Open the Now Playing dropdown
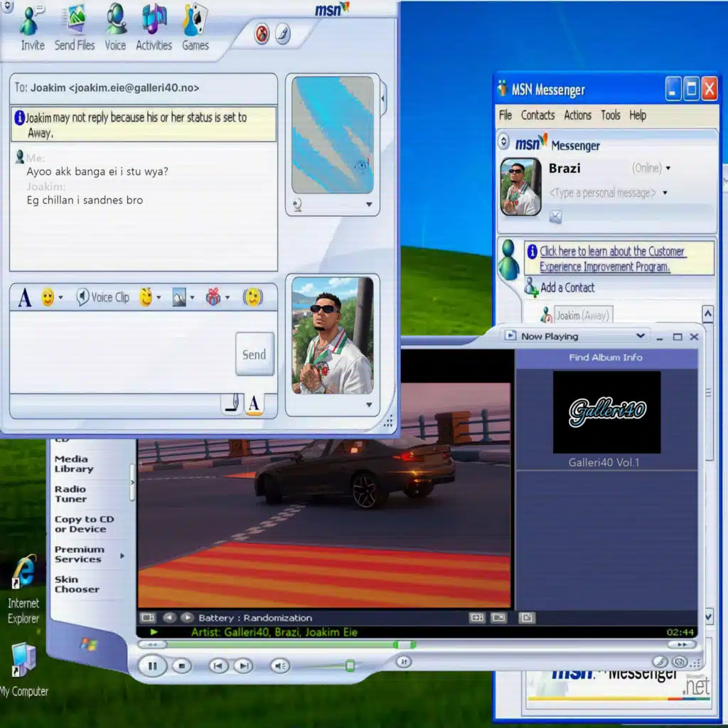This screenshot has height=728, width=728. 641,336
